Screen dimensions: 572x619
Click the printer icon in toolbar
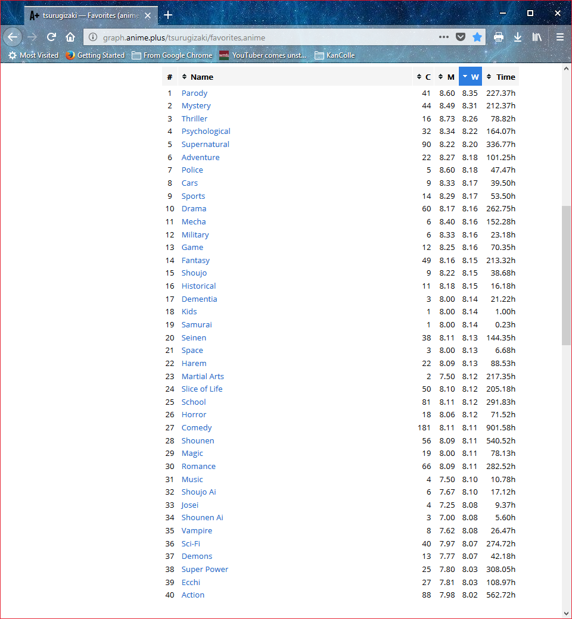click(x=499, y=37)
